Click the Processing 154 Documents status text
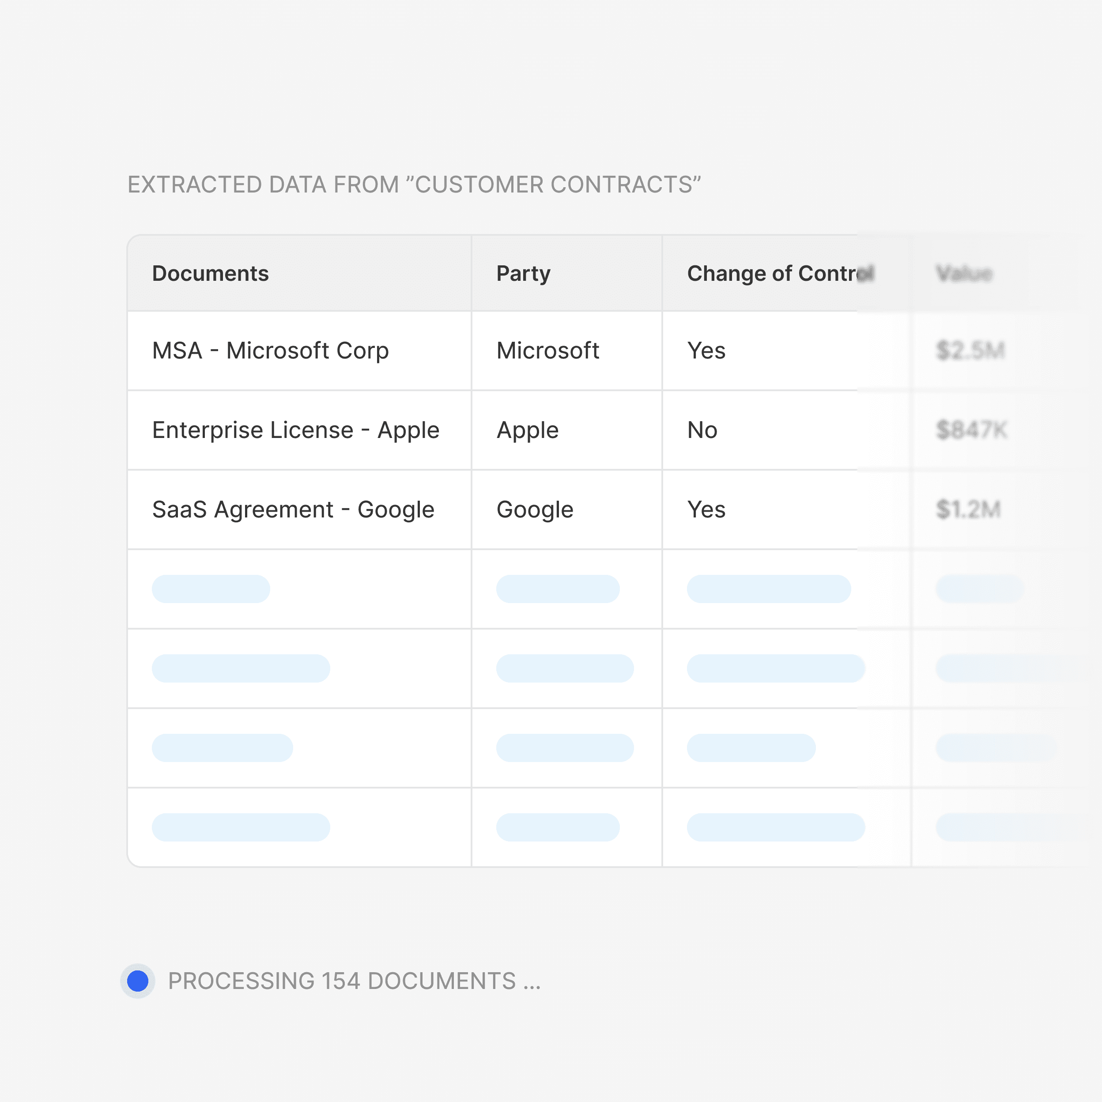This screenshot has height=1102, width=1102. (x=354, y=981)
